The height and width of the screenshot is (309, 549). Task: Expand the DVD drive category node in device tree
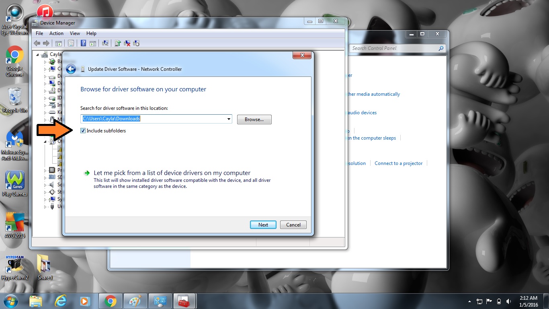pyautogui.click(x=45, y=91)
